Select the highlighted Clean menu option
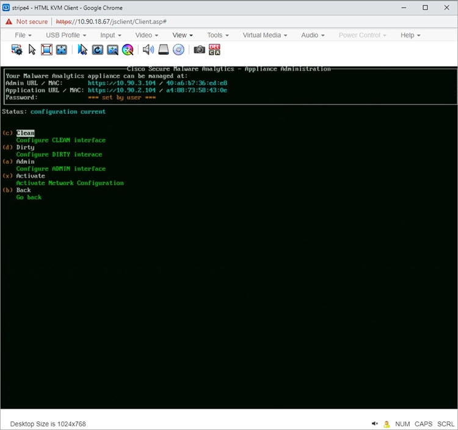Viewport: 458px width, 430px height. point(26,133)
